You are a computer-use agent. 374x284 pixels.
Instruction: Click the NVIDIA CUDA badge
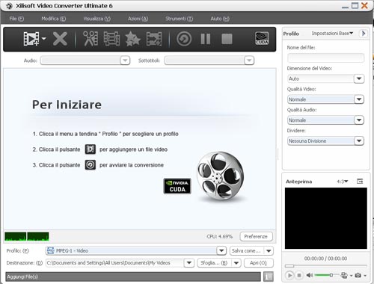click(177, 186)
